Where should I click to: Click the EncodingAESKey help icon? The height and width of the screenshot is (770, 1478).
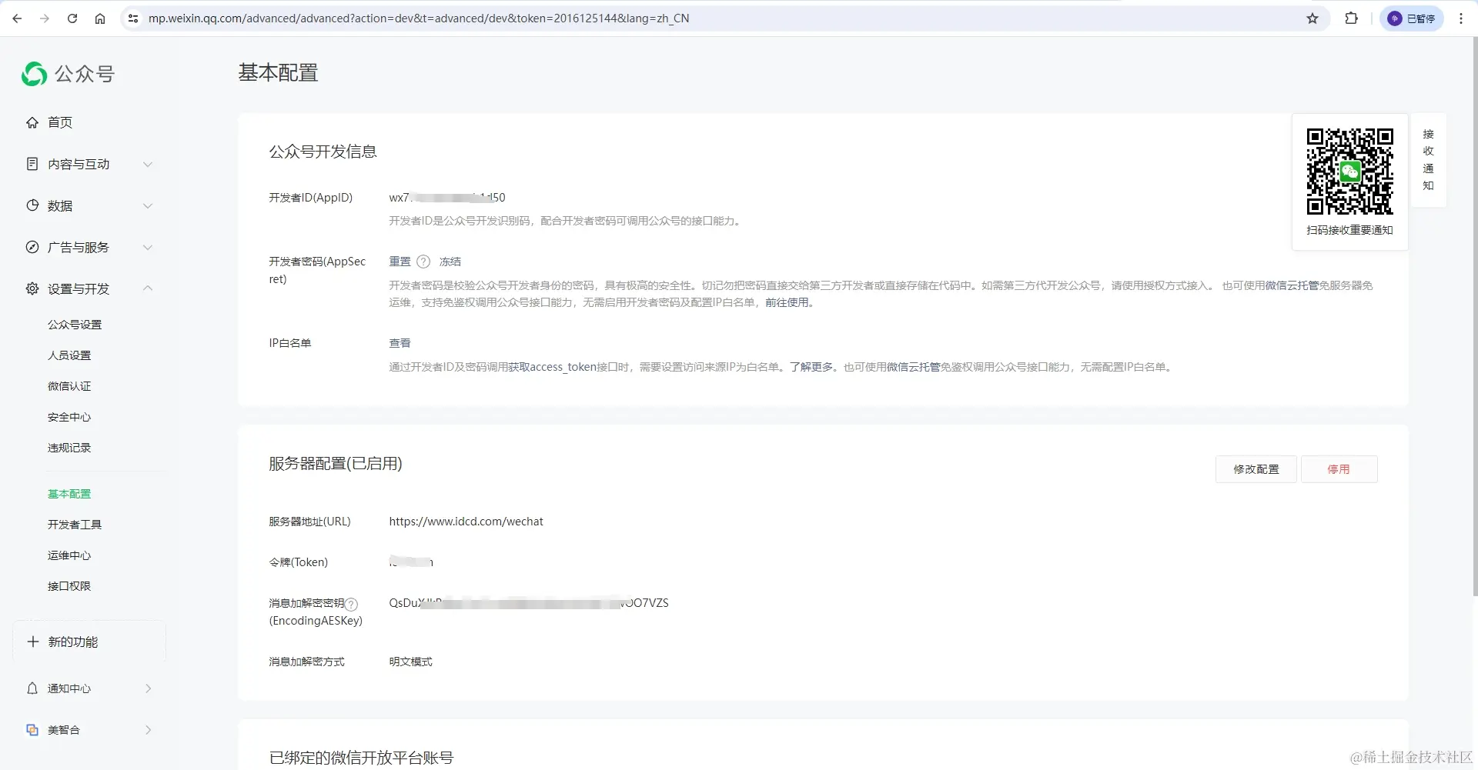(x=352, y=605)
